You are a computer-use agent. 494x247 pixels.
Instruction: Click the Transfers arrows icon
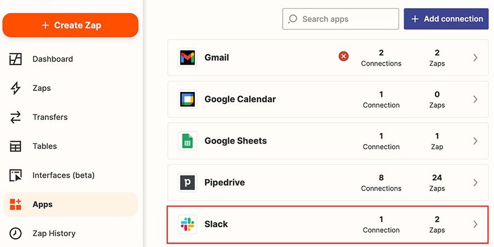(15, 117)
